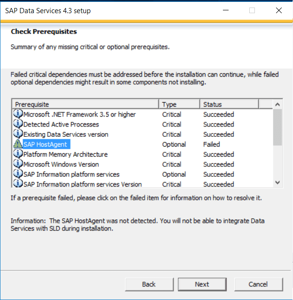Click the prerequisites list scrollbar thumb

(x=277, y=127)
